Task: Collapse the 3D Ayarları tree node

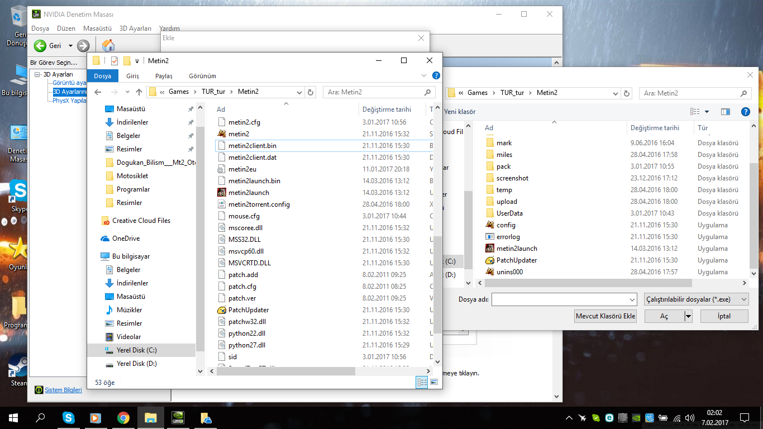Action: point(37,74)
